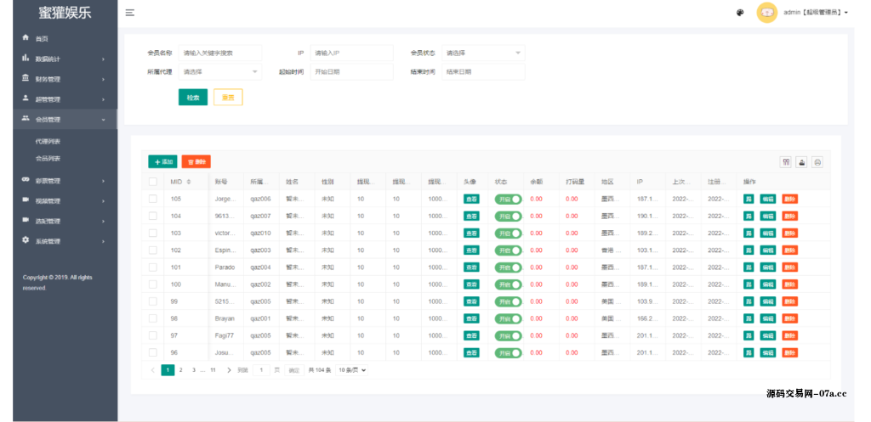Click the green 添加 add button
871x422 pixels.
(x=162, y=161)
